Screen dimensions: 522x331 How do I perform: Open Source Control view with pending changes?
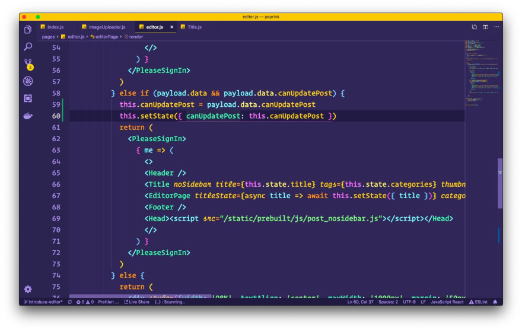[x=28, y=64]
